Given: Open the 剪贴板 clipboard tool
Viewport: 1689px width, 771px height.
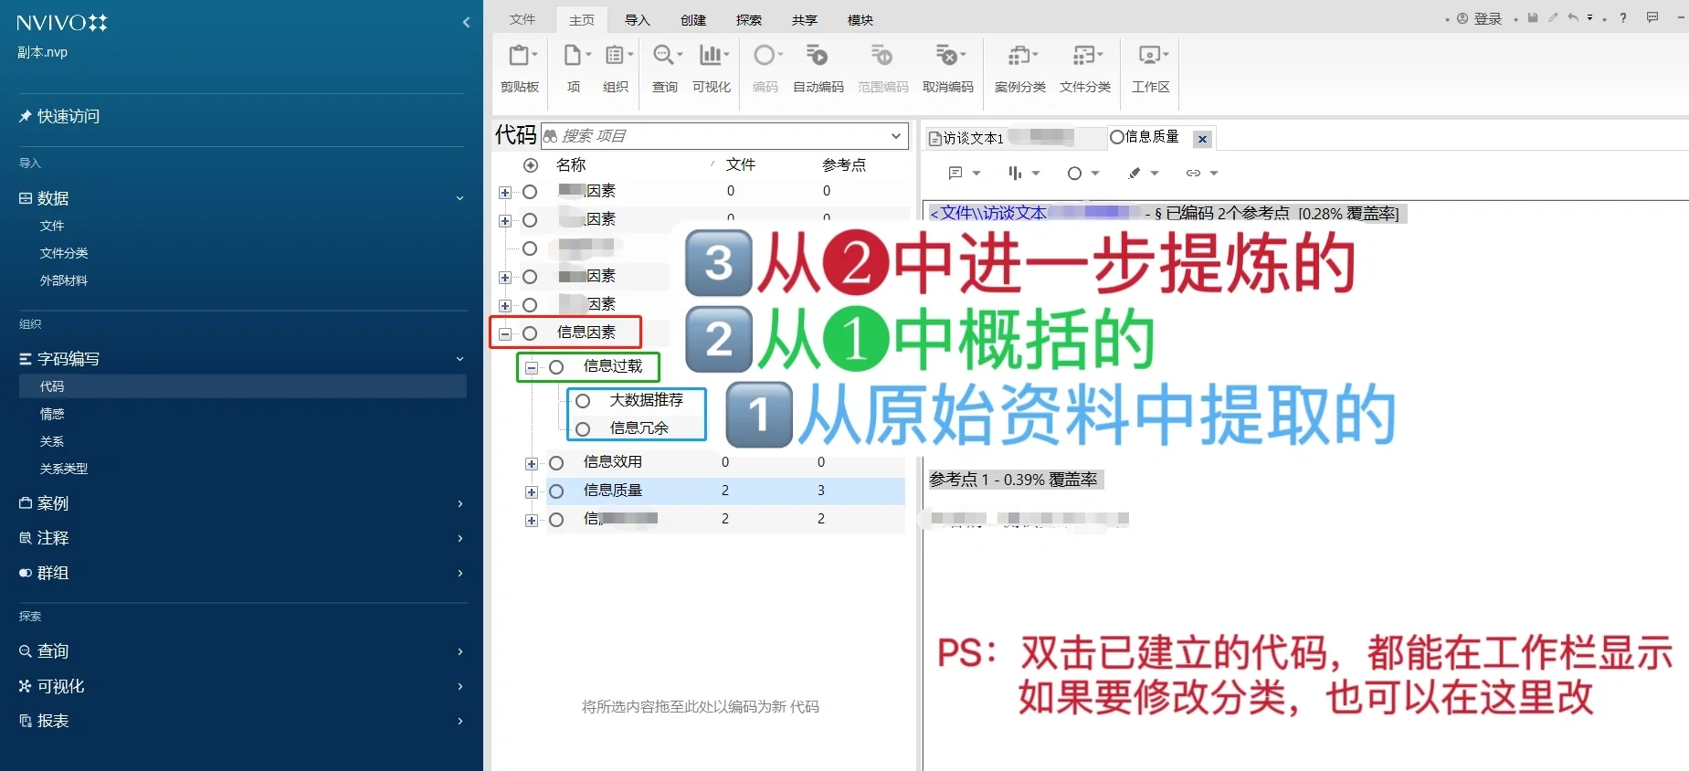Looking at the screenshot, I should [520, 68].
